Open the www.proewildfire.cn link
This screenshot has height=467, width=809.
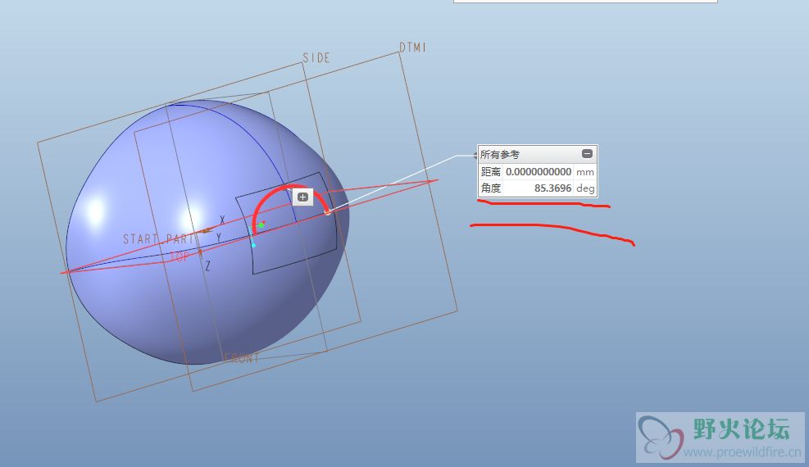[x=742, y=452]
